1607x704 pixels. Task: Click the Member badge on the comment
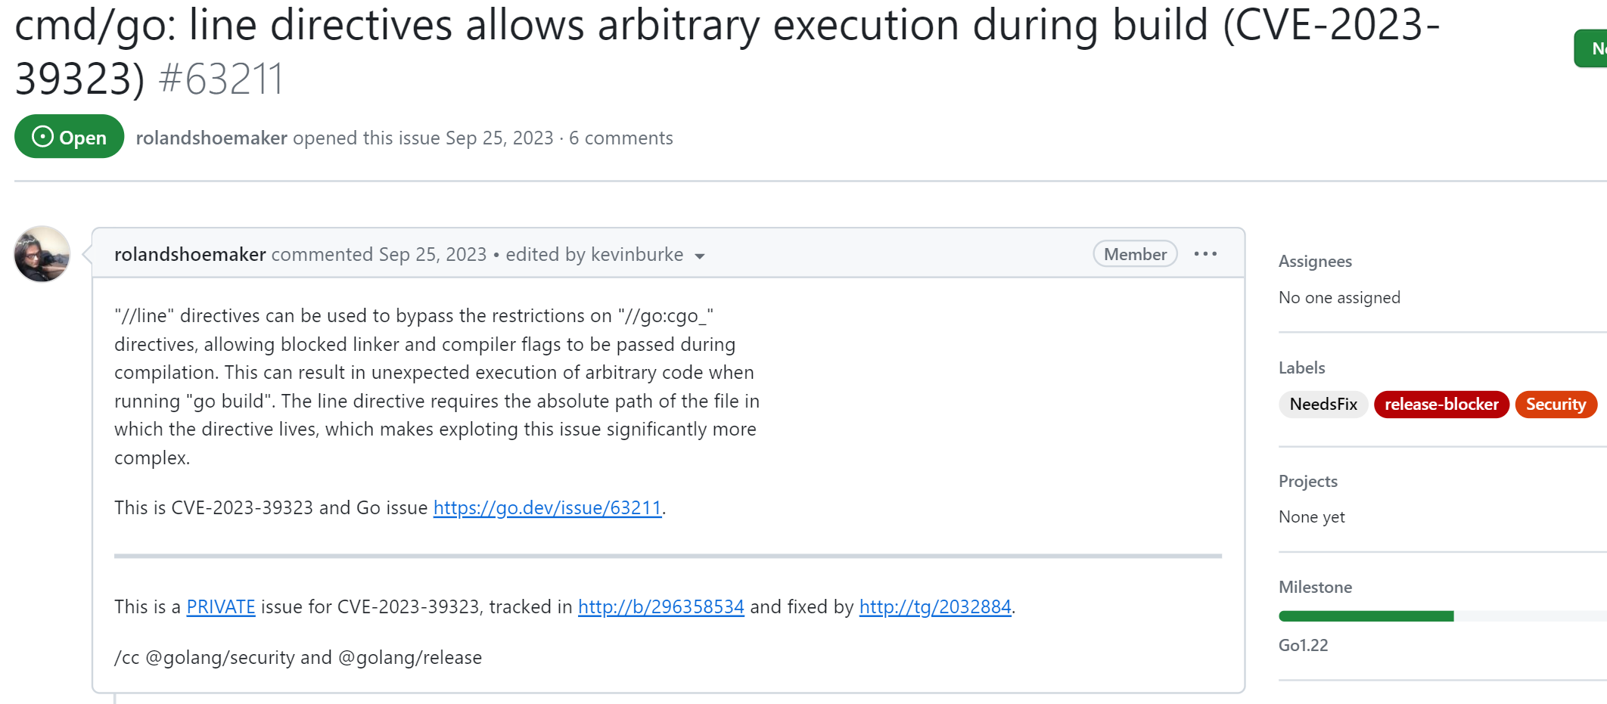(x=1135, y=254)
